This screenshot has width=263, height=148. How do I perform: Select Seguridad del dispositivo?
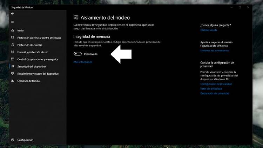point(32,67)
